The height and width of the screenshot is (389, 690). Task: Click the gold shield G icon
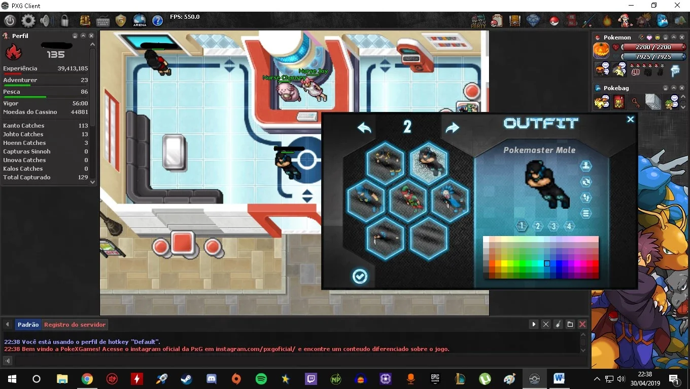pos(121,21)
